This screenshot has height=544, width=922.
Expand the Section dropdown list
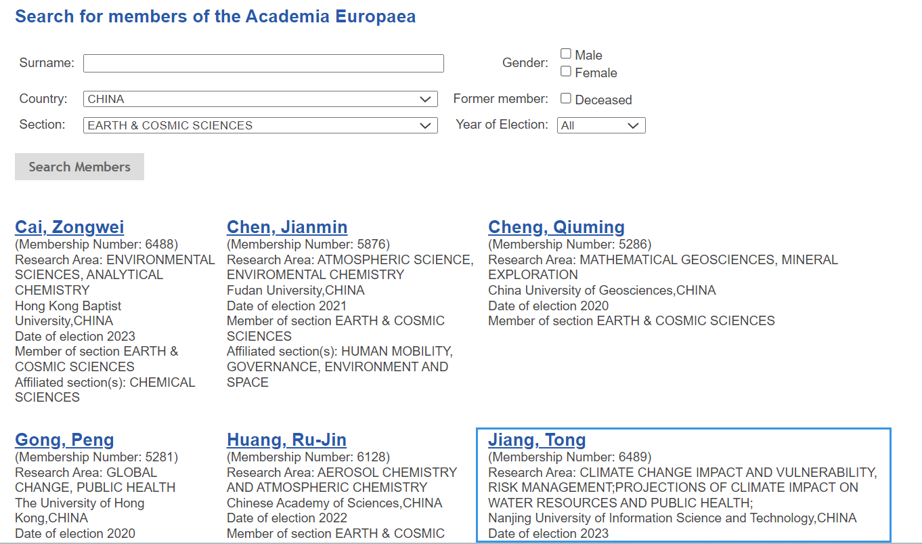coord(261,125)
